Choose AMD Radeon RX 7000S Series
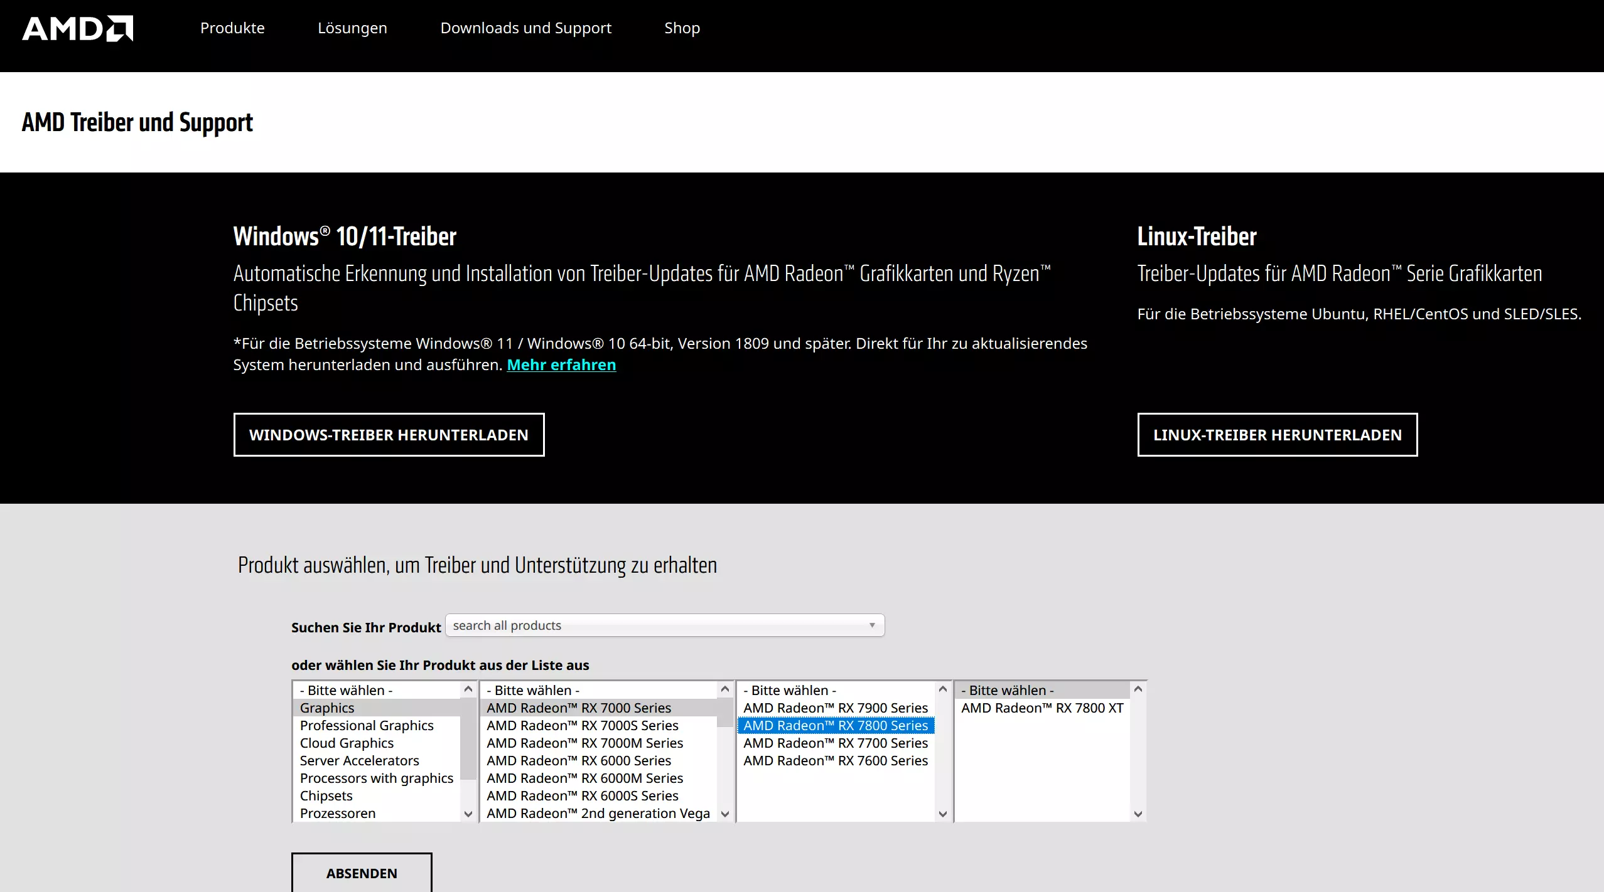 coord(599,725)
